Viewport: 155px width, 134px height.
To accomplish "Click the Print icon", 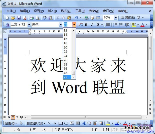I will click(32, 18).
